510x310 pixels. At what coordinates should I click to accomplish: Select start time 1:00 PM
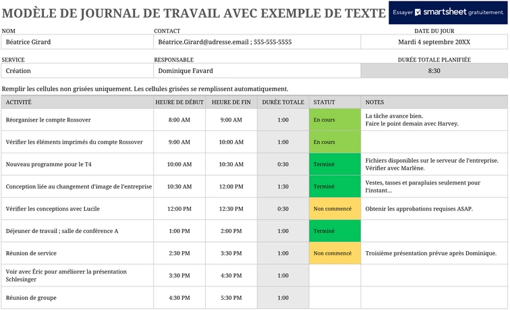179,231
